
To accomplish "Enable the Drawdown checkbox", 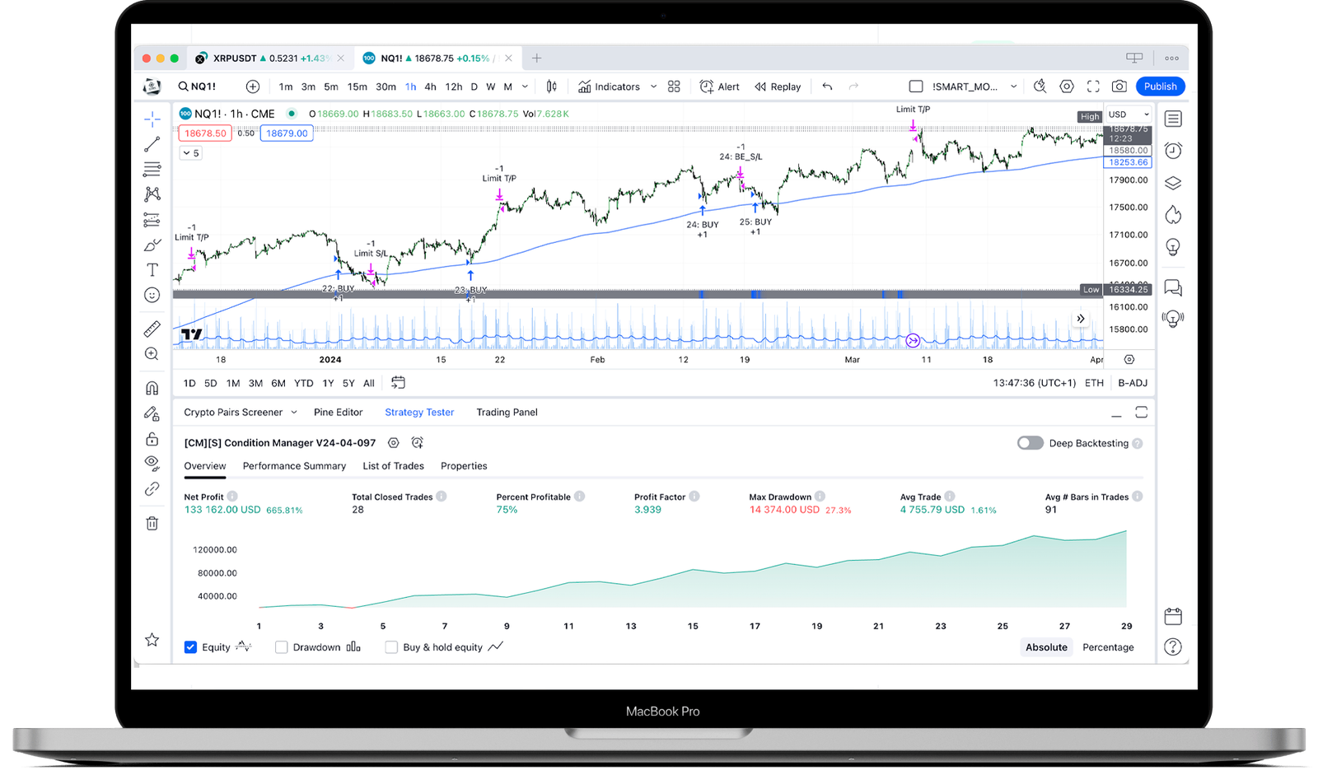I will (x=281, y=647).
